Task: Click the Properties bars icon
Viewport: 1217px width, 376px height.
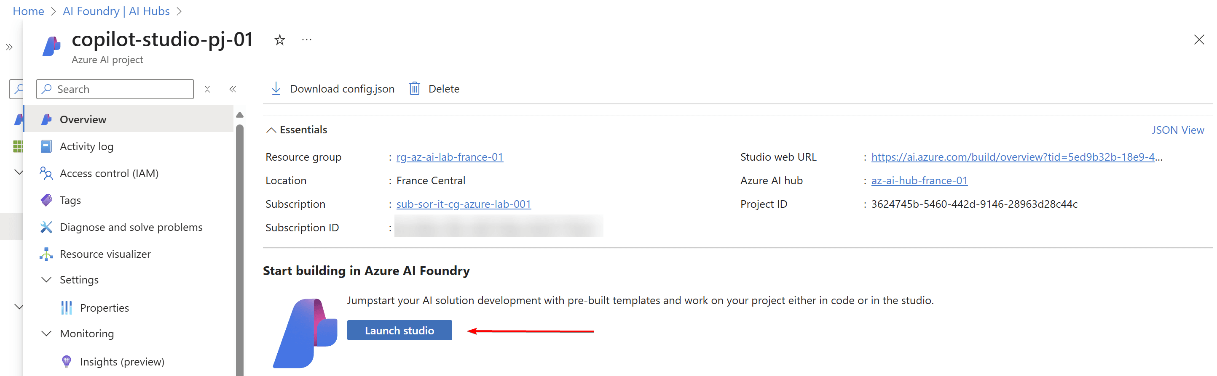Action: pyautogui.click(x=67, y=307)
